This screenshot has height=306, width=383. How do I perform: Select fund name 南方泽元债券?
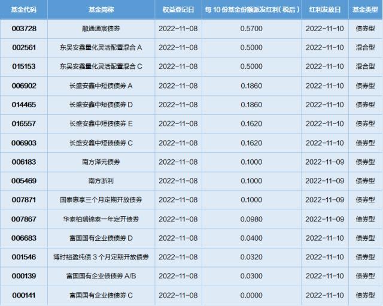(101, 162)
